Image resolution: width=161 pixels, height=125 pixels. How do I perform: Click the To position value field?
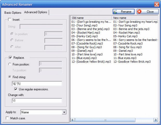(50, 70)
